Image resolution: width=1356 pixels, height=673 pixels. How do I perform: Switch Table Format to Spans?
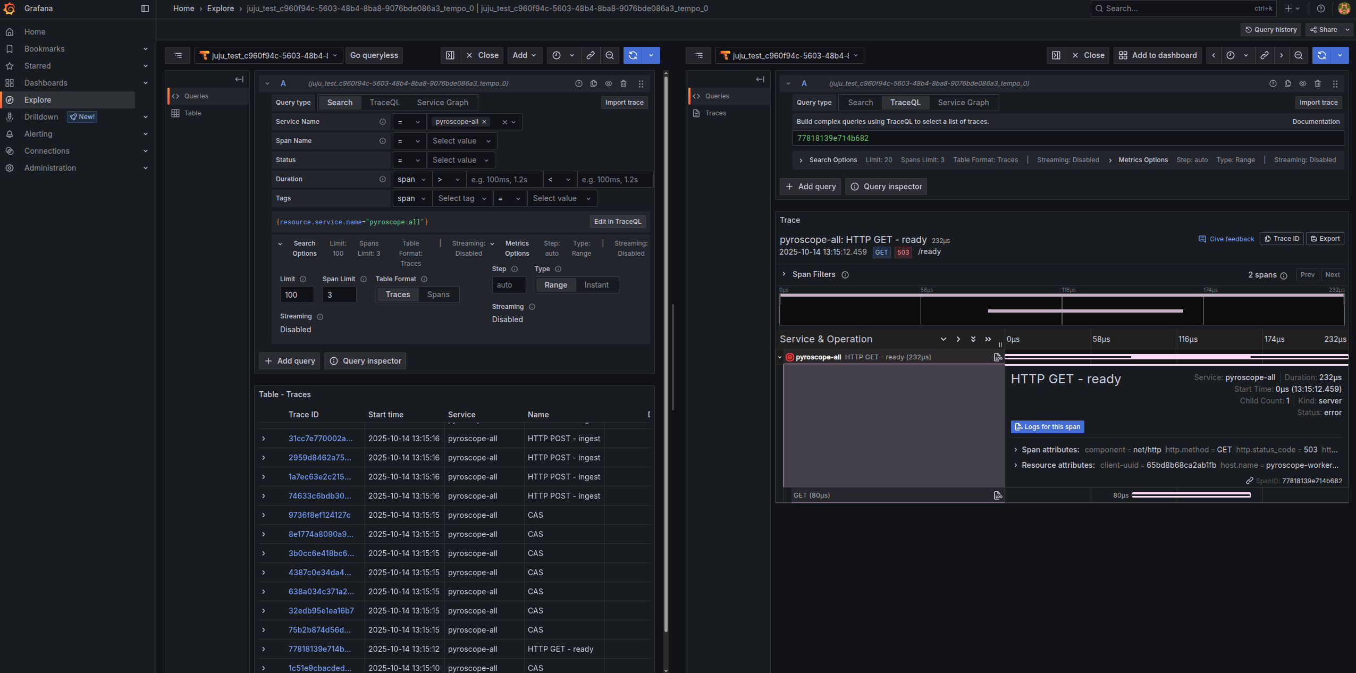(438, 295)
